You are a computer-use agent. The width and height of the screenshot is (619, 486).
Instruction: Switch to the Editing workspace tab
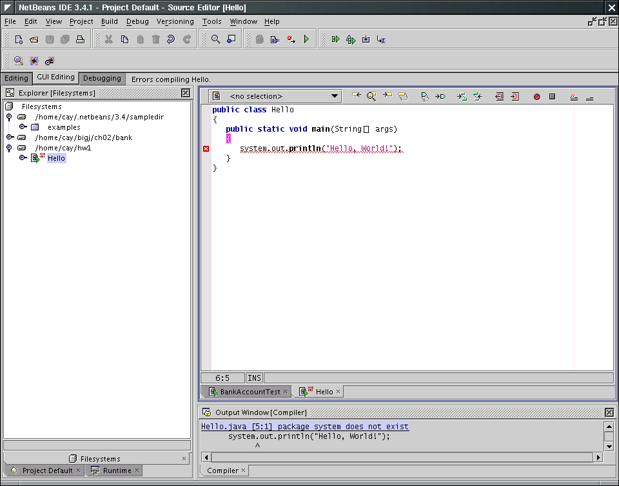tap(17, 78)
